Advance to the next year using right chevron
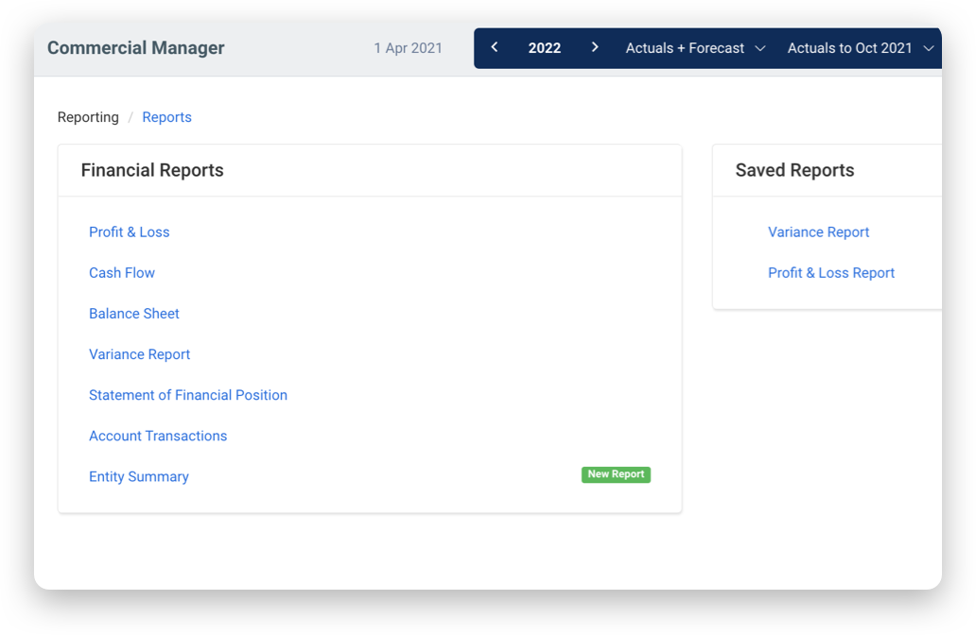976x635 pixels. (595, 47)
